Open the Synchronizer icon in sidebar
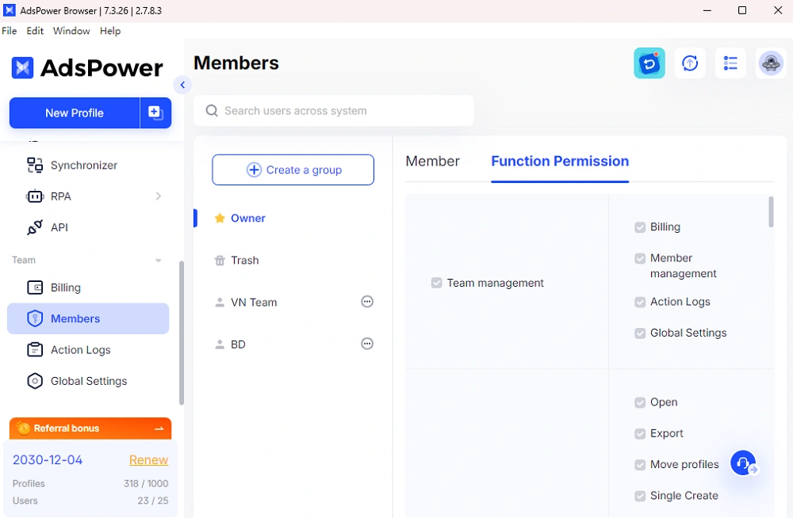 coord(35,166)
